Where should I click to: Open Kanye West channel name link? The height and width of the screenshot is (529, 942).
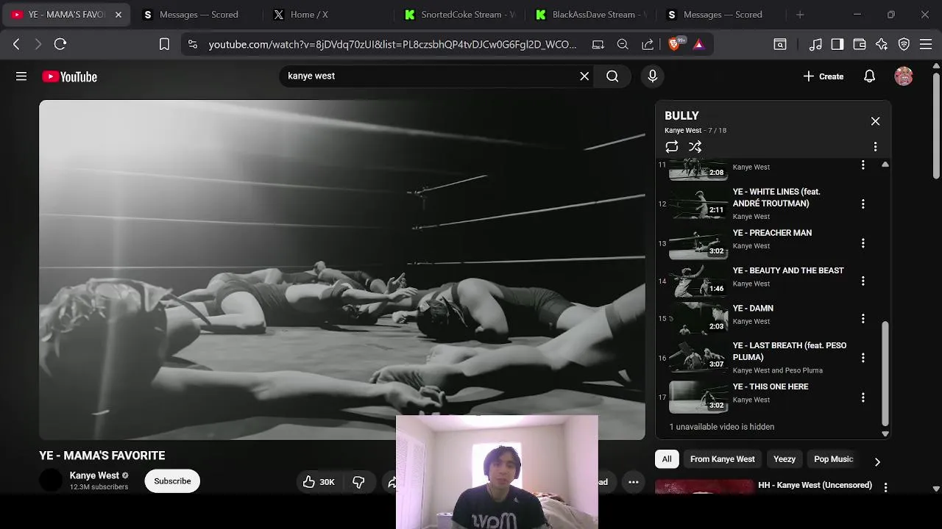[94, 475]
